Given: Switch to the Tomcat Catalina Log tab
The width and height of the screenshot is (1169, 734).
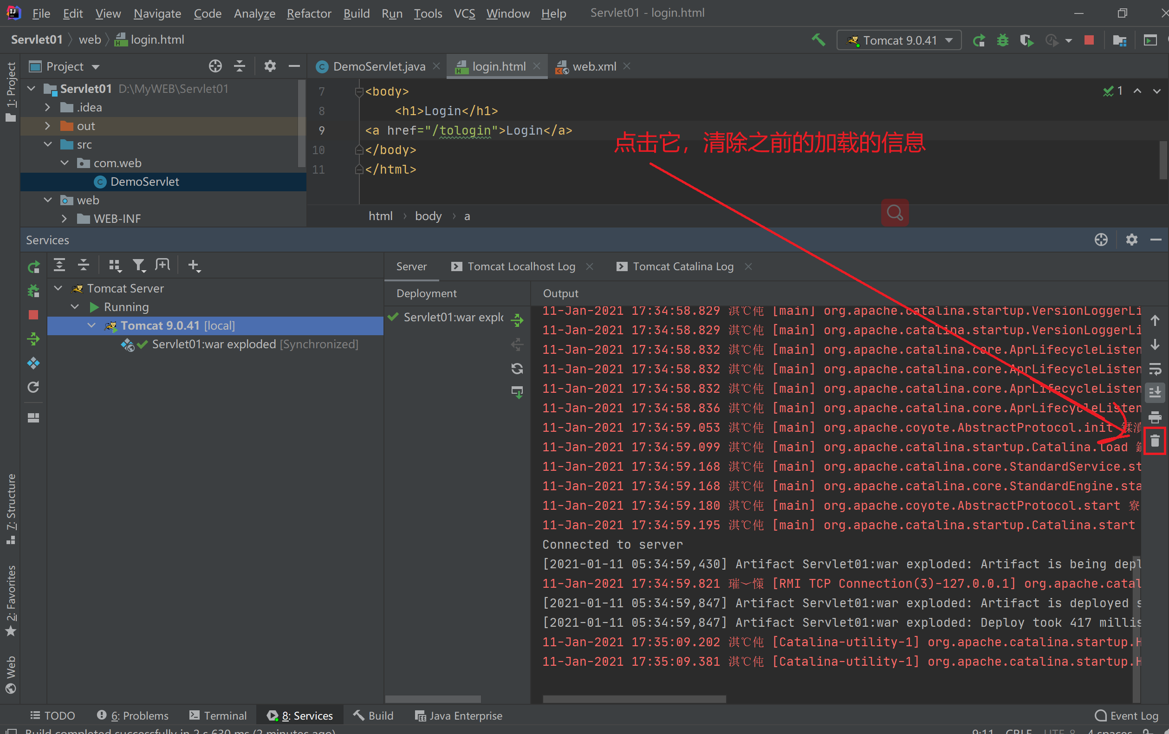Looking at the screenshot, I should [x=682, y=266].
